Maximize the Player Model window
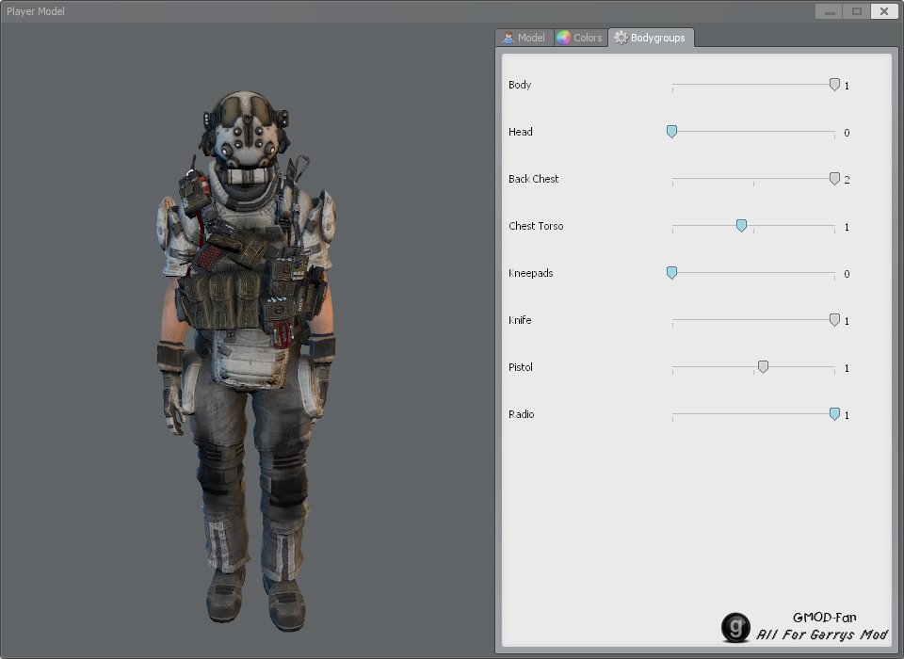904x659 pixels. point(857,11)
